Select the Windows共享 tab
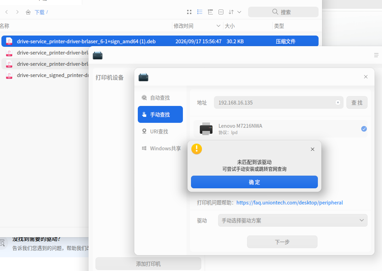This screenshot has height=271, width=382. (160, 149)
